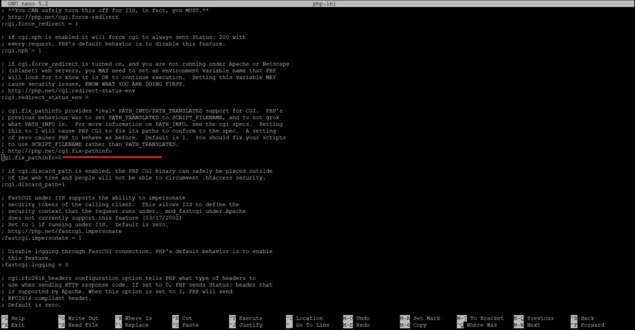Place cursor on the ;cgi.force_redirect = 1 line
The image size is (635, 330).
point(40,24)
